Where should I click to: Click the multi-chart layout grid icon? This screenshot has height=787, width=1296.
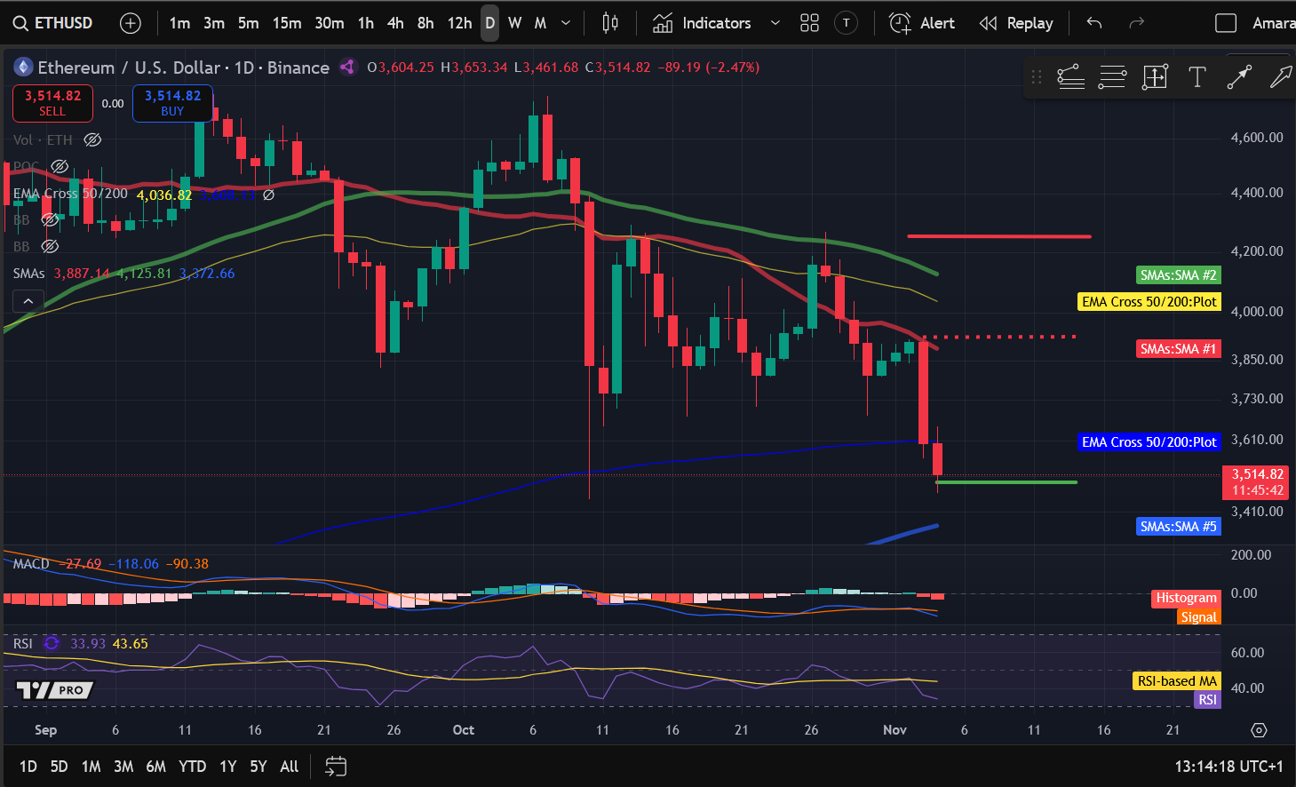point(808,22)
